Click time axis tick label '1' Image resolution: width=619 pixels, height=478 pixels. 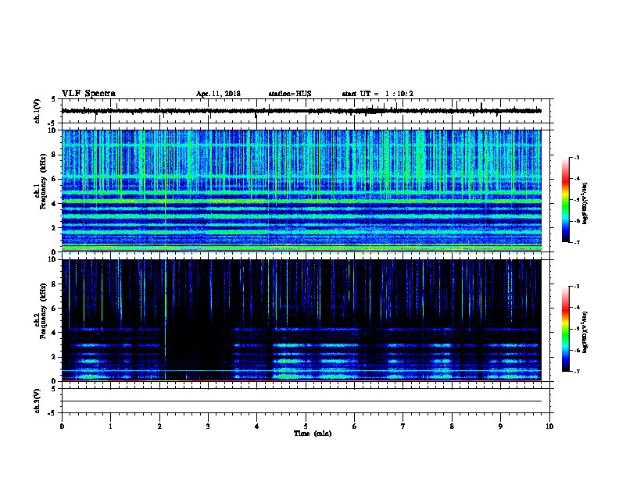coord(110,426)
